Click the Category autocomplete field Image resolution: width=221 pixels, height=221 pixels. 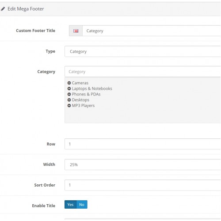pyautogui.click(x=143, y=72)
